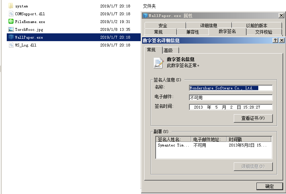Click the blue WallPaper.exe cube icon
The width and height of the screenshot is (286, 194).
(x=11, y=37)
